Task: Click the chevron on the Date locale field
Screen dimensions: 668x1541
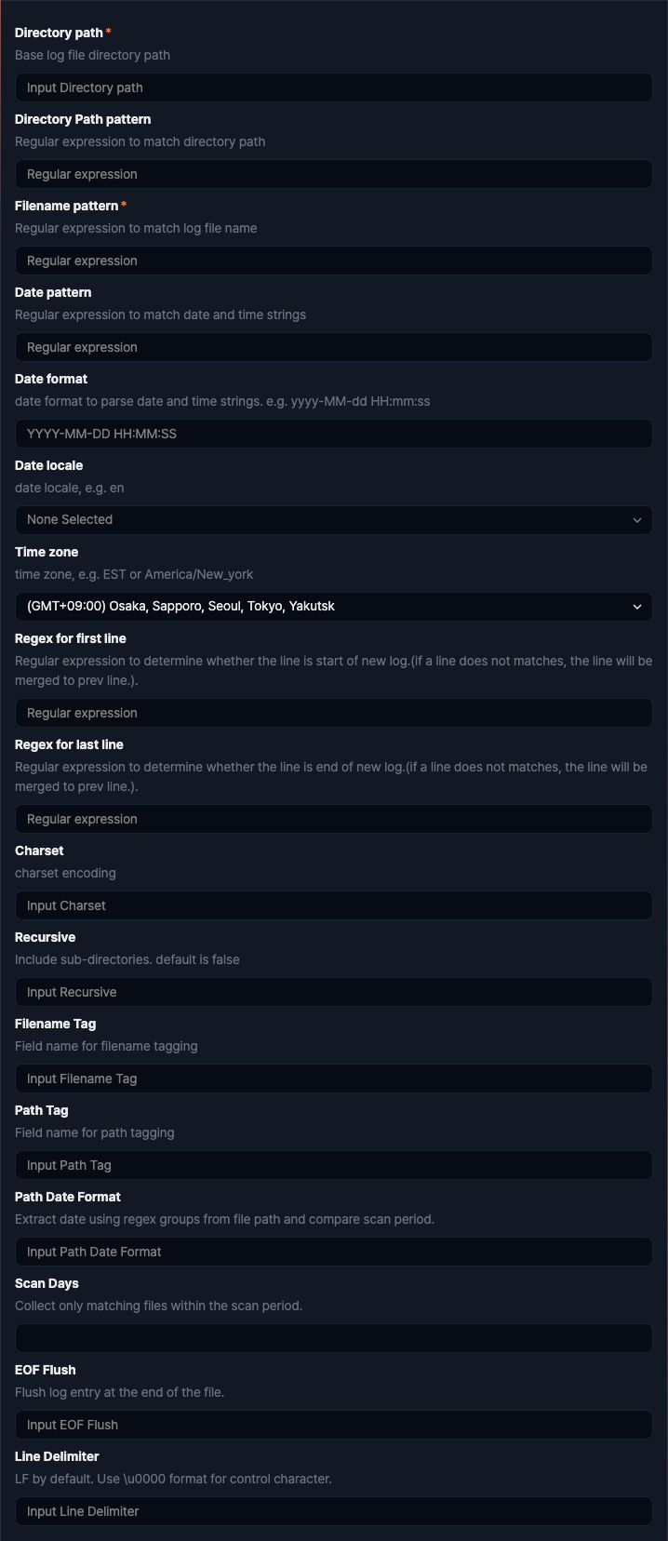Action: coord(637,519)
